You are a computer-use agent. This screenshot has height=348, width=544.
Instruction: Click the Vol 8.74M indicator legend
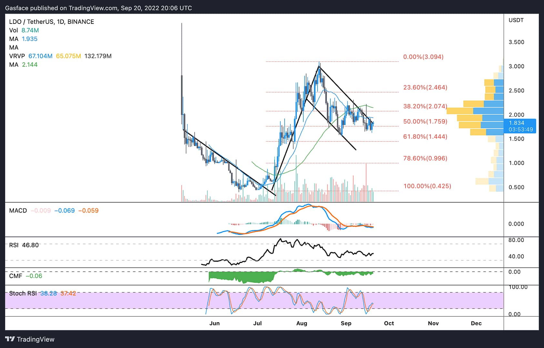(24, 30)
